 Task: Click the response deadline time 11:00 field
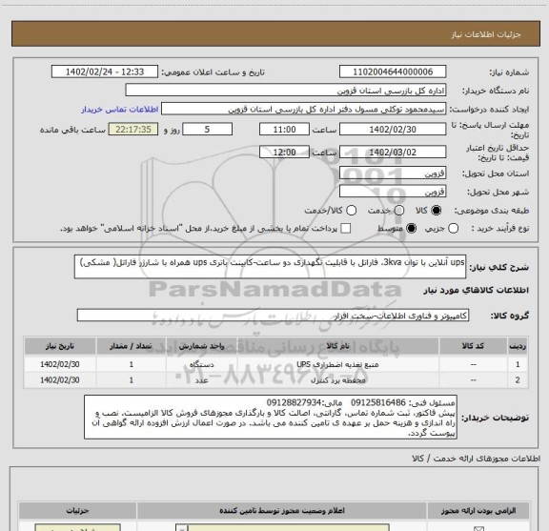(284, 130)
